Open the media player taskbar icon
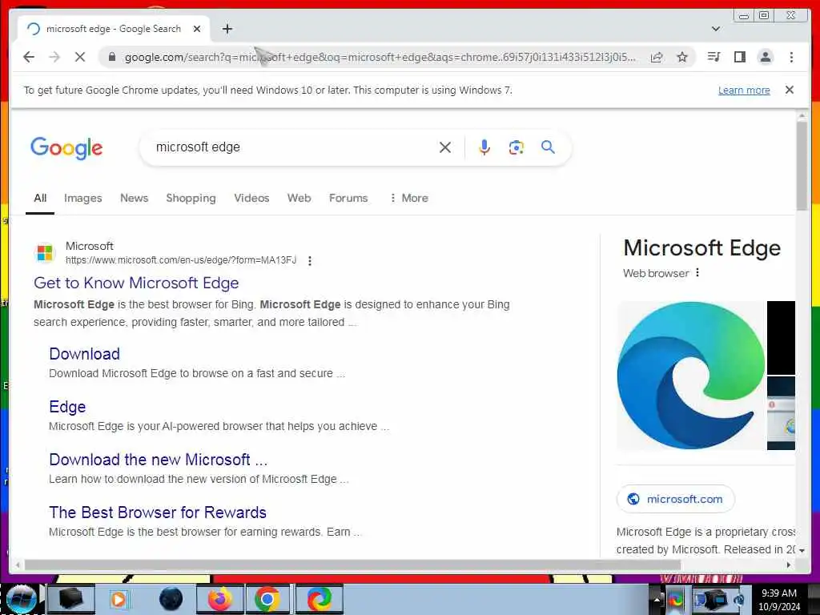The width and height of the screenshot is (820, 615). pyautogui.click(x=119, y=599)
